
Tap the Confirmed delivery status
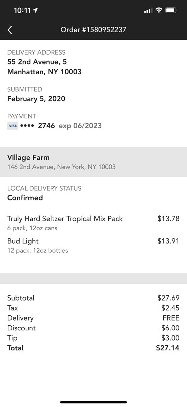[25, 198]
